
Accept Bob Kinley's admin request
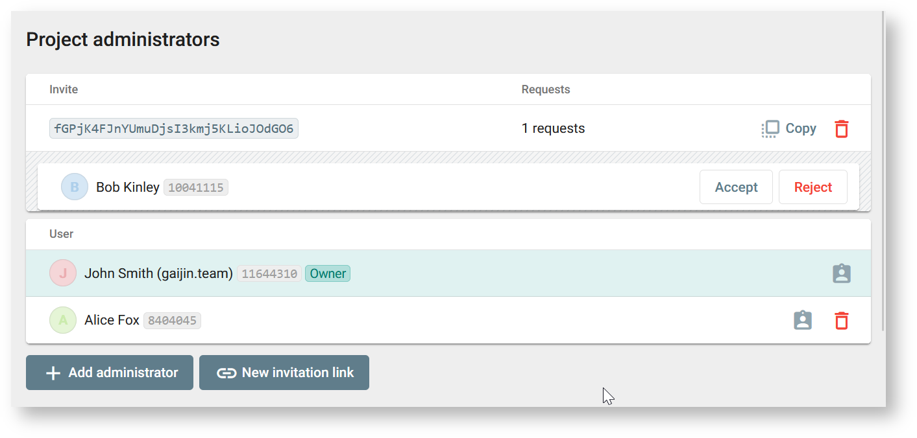(736, 187)
